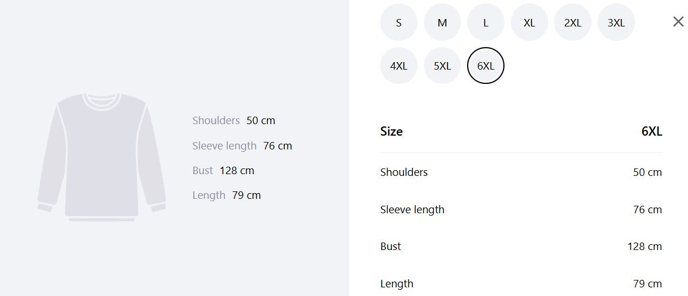Select size S

399,22
